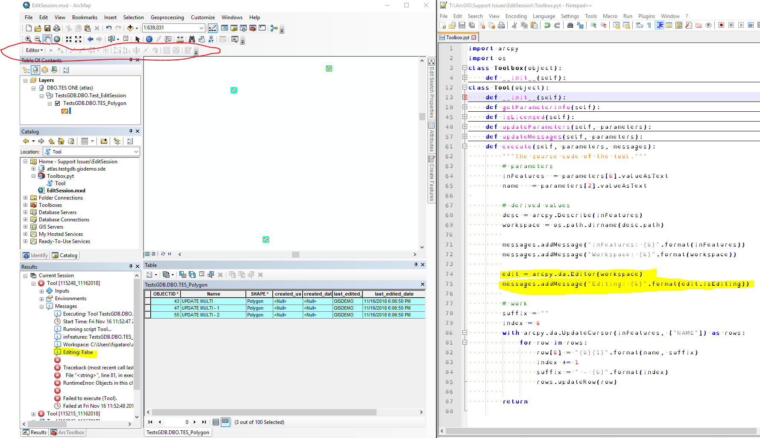Collapse the DBO.TES ONE (atlas) node
Viewport: 760px width, 438px height.
click(34, 88)
